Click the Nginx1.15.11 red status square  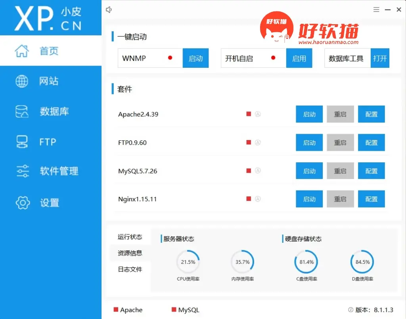tap(249, 199)
